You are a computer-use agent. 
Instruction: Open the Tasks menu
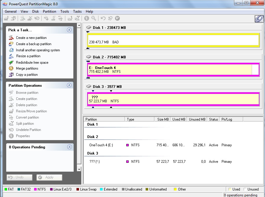[77, 12]
